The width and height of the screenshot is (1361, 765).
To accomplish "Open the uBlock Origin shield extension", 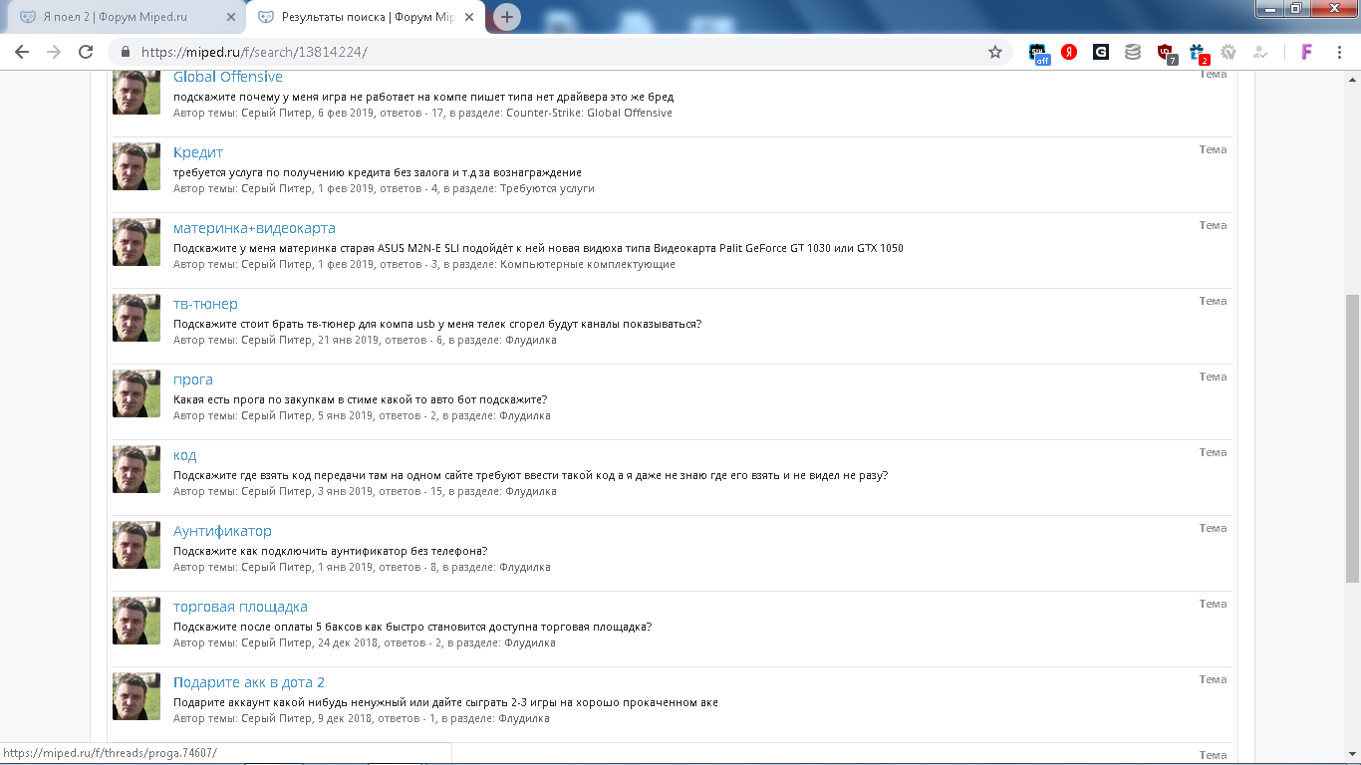I will click(x=1166, y=53).
